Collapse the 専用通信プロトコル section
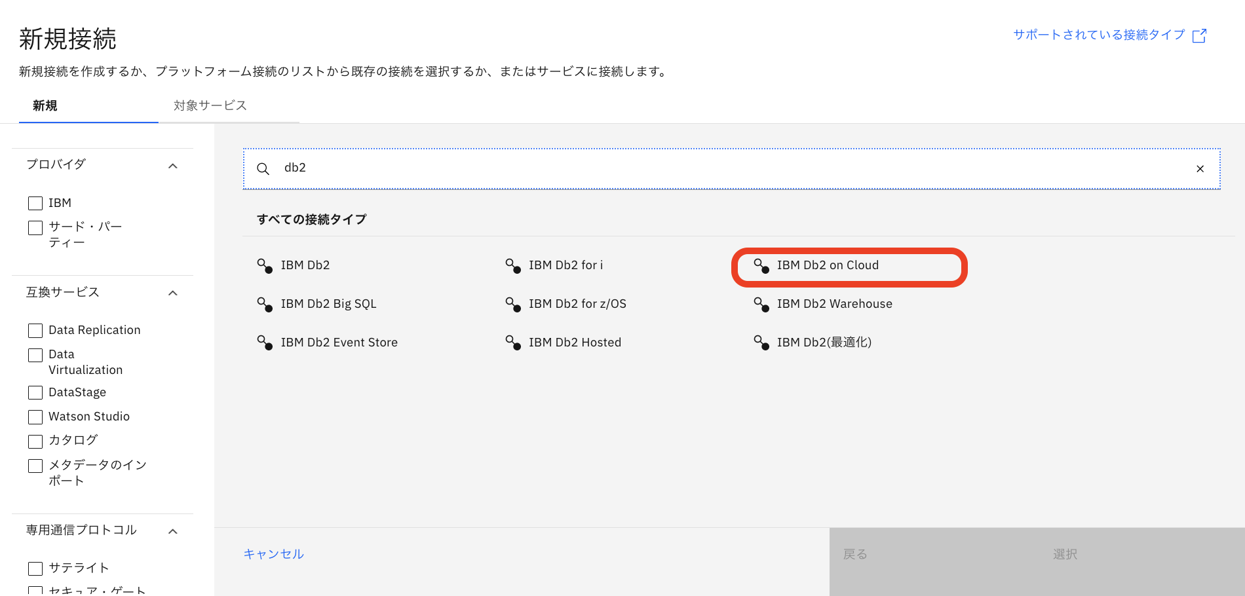Viewport: 1245px width, 596px height. [x=172, y=531]
